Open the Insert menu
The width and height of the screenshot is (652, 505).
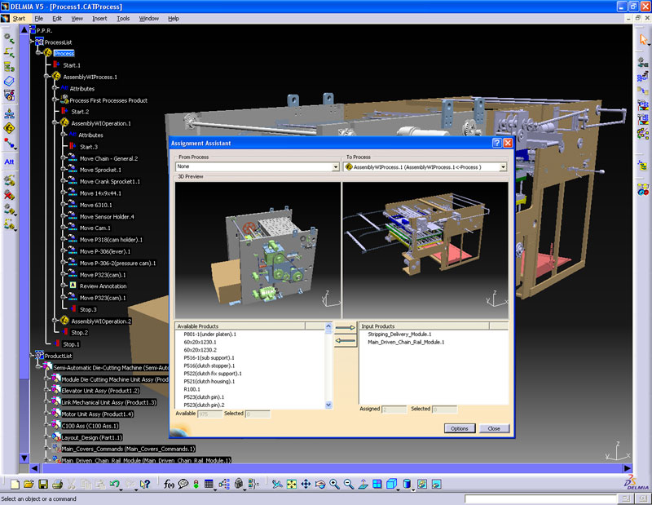[99, 18]
